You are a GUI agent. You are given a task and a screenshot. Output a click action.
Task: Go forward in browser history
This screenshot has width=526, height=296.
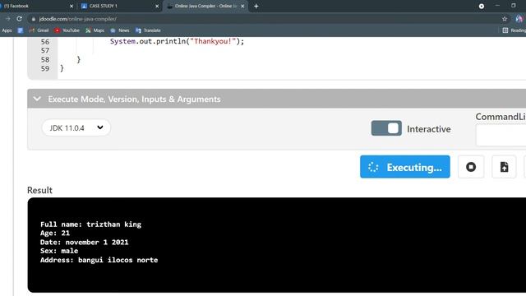(x=7, y=19)
